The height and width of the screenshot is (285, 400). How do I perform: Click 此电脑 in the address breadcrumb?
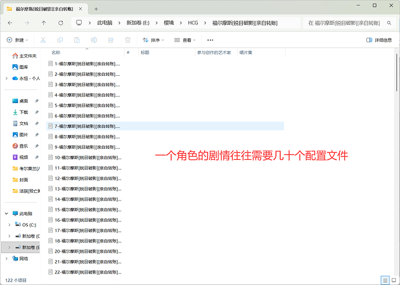104,23
